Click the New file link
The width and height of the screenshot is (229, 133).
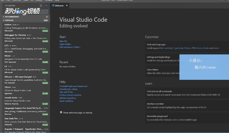(x=63, y=41)
